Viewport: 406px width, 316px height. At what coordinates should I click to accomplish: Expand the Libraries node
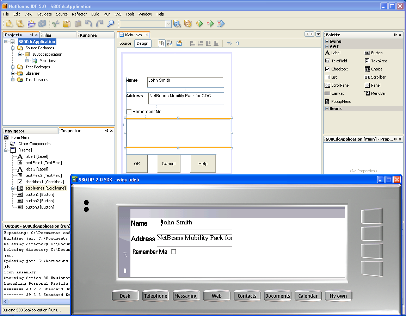(13, 74)
